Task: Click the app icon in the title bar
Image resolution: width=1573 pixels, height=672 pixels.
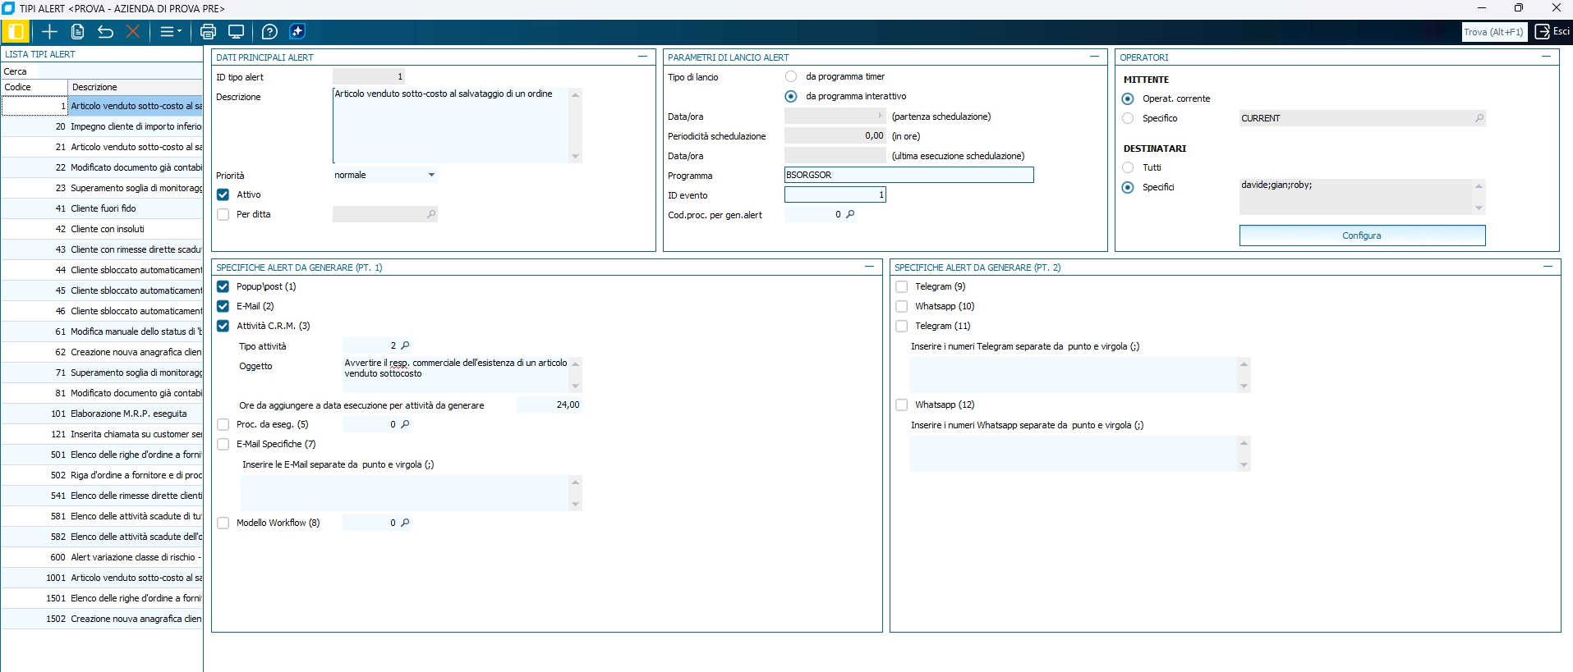Action: pos(8,8)
